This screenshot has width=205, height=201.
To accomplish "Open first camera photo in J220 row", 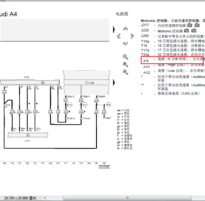I will coord(187,31).
